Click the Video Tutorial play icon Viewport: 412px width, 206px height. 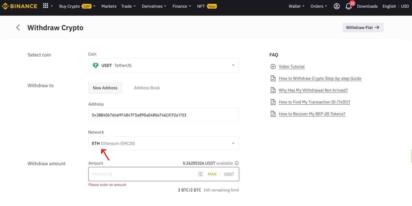click(x=273, y=66)
